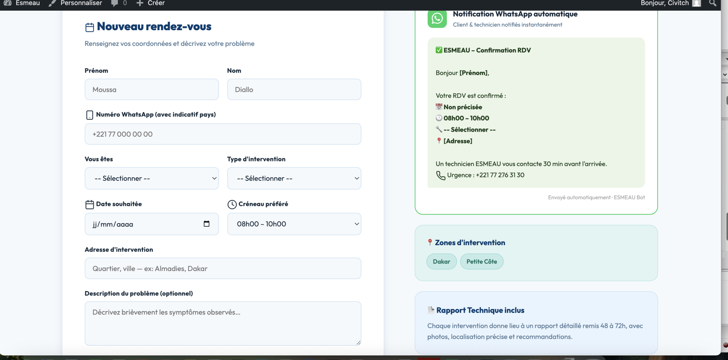Click the Nouveau rendez-vous calendar icon
Screen dimensions: 728x360
click(90, 27)
